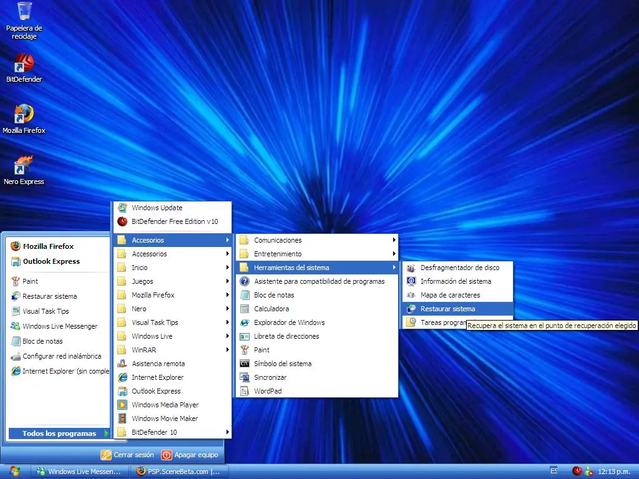Screen dimensions: 639x479
Task: Click the Configurar red inalámbrica icon
Action: (x=16, y=356)
